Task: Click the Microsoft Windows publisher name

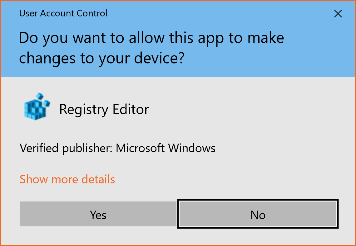Action: coord(166,149)
